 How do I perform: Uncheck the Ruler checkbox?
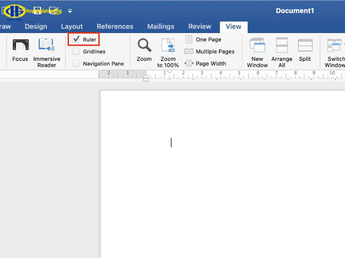tap(76, 40)
